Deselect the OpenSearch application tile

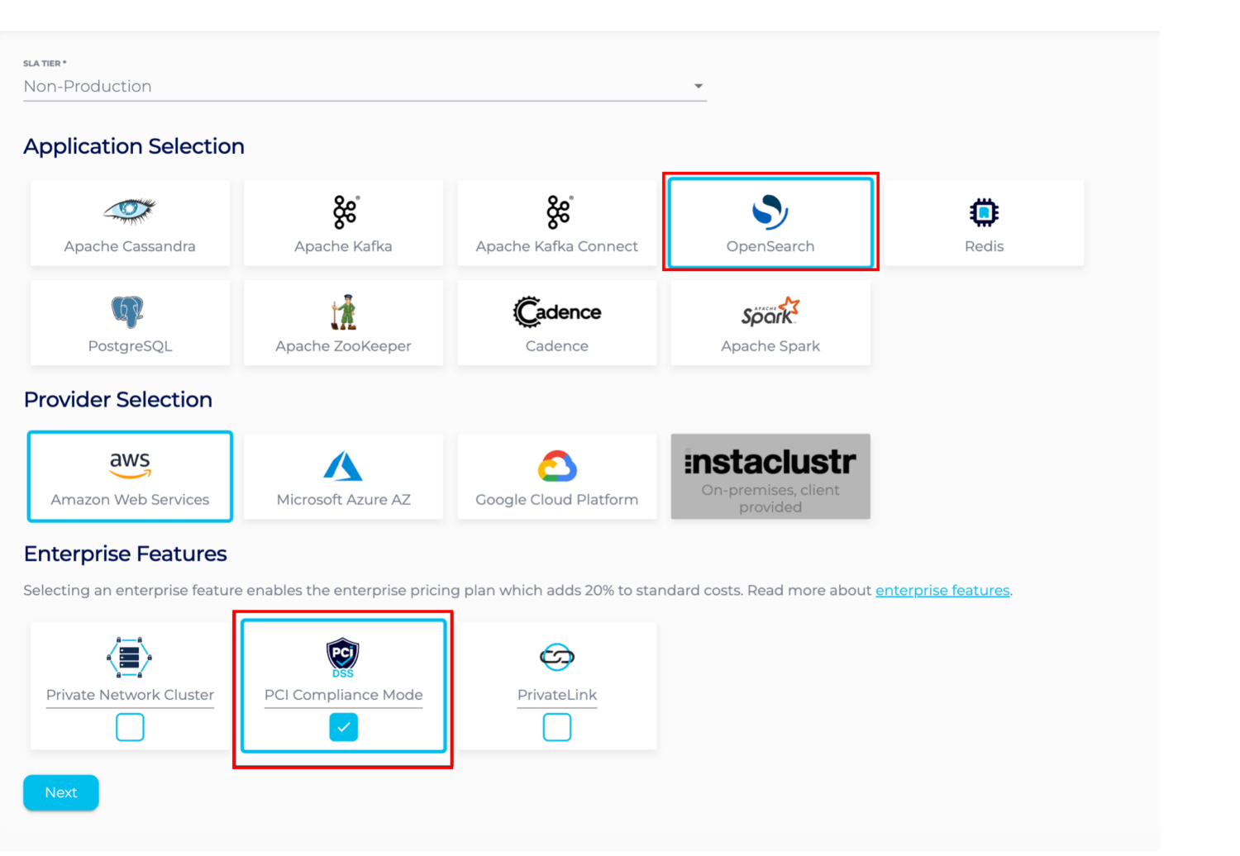click(x=770, y=223)
